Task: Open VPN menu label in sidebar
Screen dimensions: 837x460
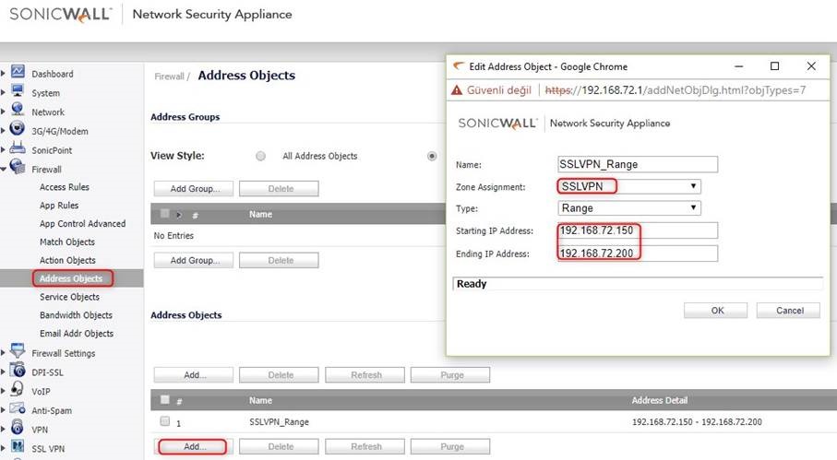Action: [40, 430]
